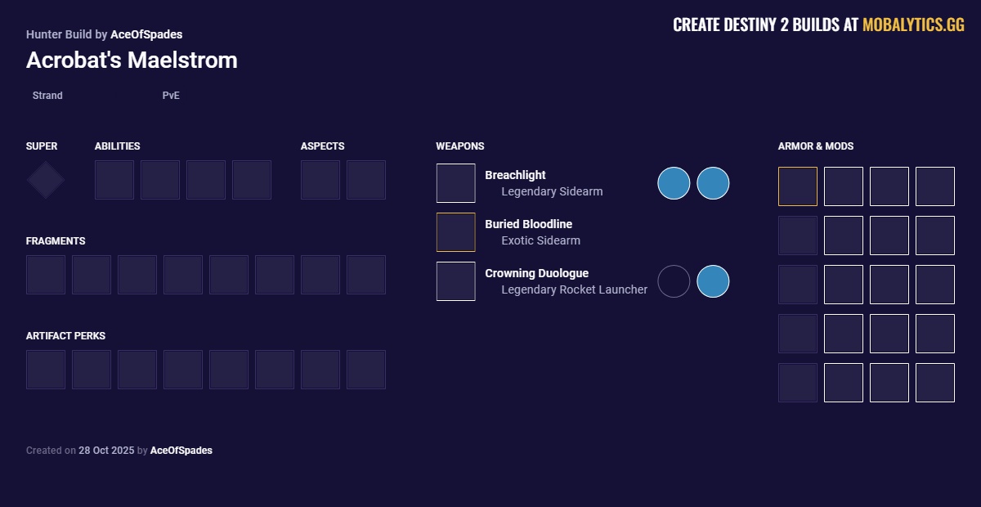Click the empty perk circle beside Crowning Duologue
This screenshot has width=981, height=507.
[674, 281]
